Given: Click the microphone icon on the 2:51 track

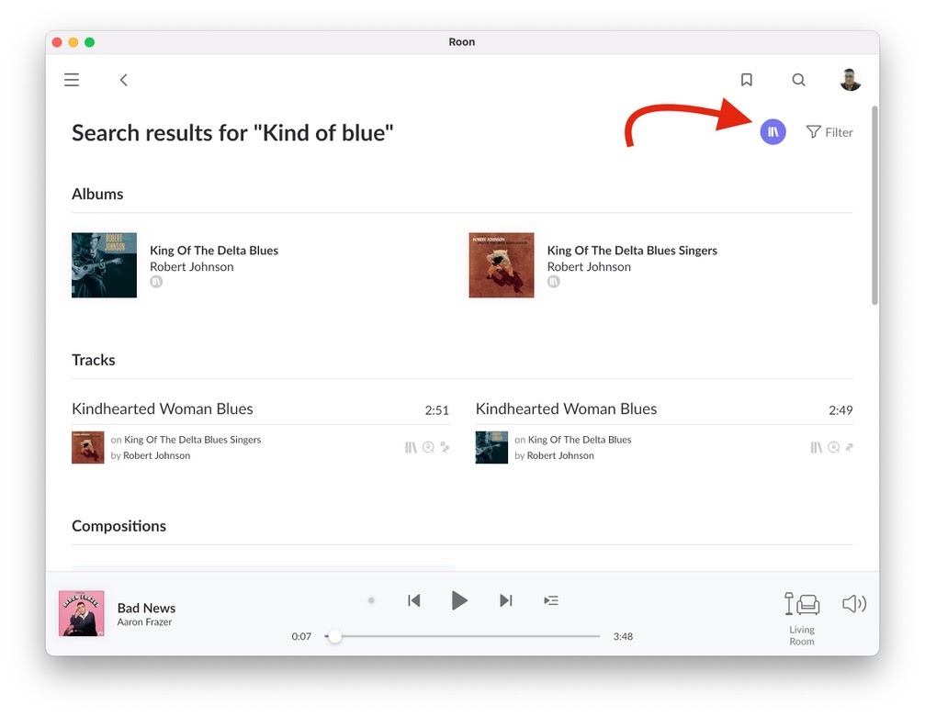Looking at the screenshot, I should (x=445, y=447).
